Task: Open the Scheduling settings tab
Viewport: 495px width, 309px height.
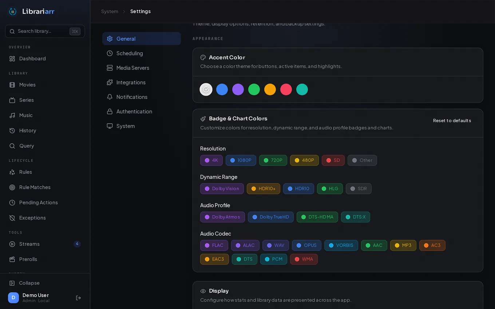Action: pos(142,53)
